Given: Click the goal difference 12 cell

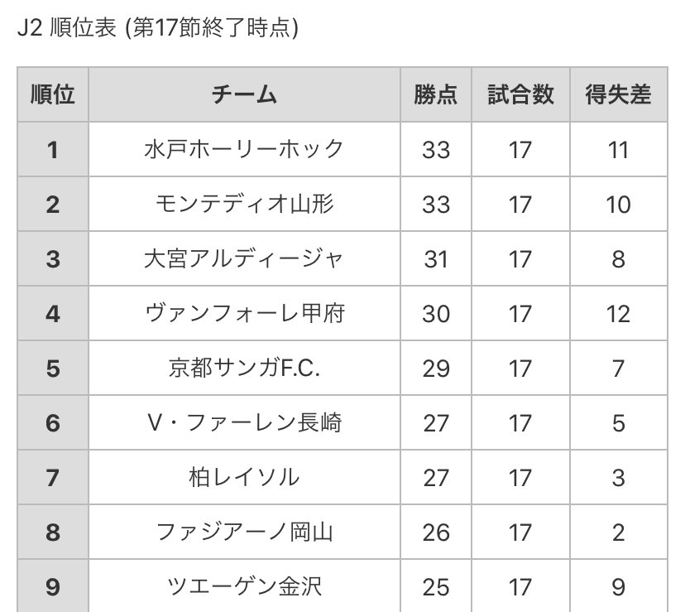Looking at the screenshot, I should (619, 314).
